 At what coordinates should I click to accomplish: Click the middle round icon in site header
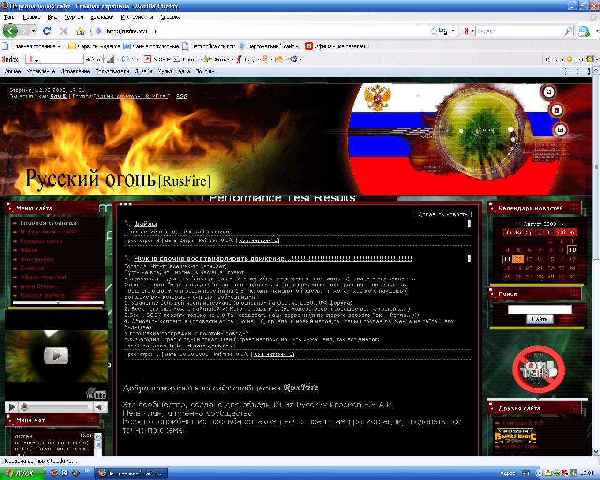click(556, 111)
